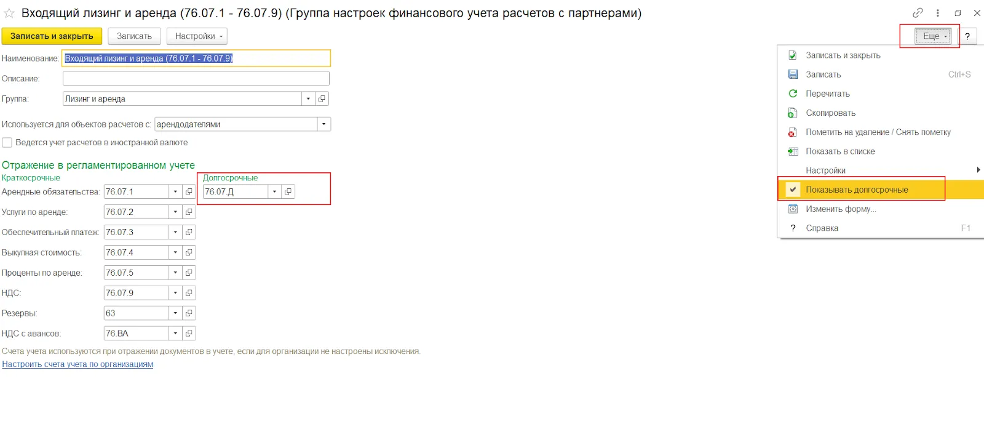
Task: Choose Изменить форму from the menu
Action: [841, 209]
